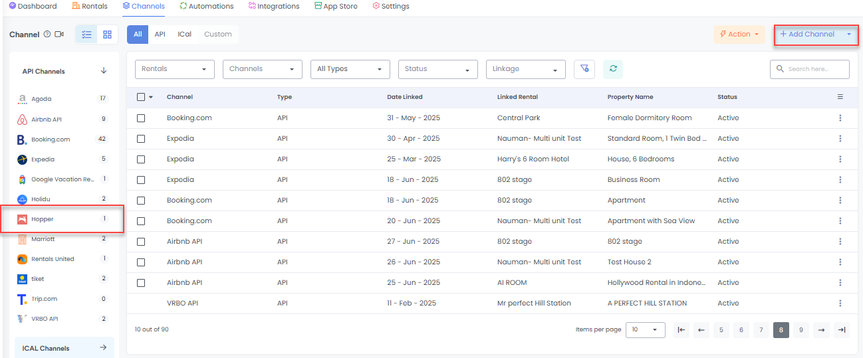Open three-dot menu for Female Dormitory Room row

point(840,118)
